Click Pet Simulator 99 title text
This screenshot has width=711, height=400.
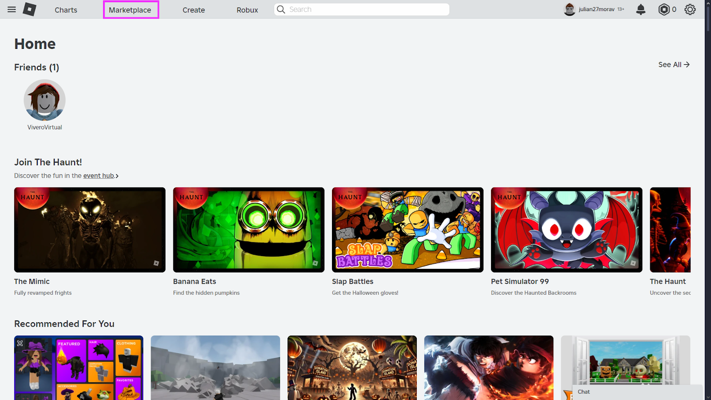(x=520, y=281)
